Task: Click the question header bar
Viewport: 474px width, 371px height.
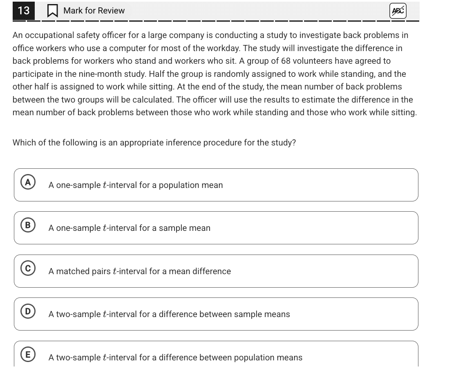Action: [216, 11]
